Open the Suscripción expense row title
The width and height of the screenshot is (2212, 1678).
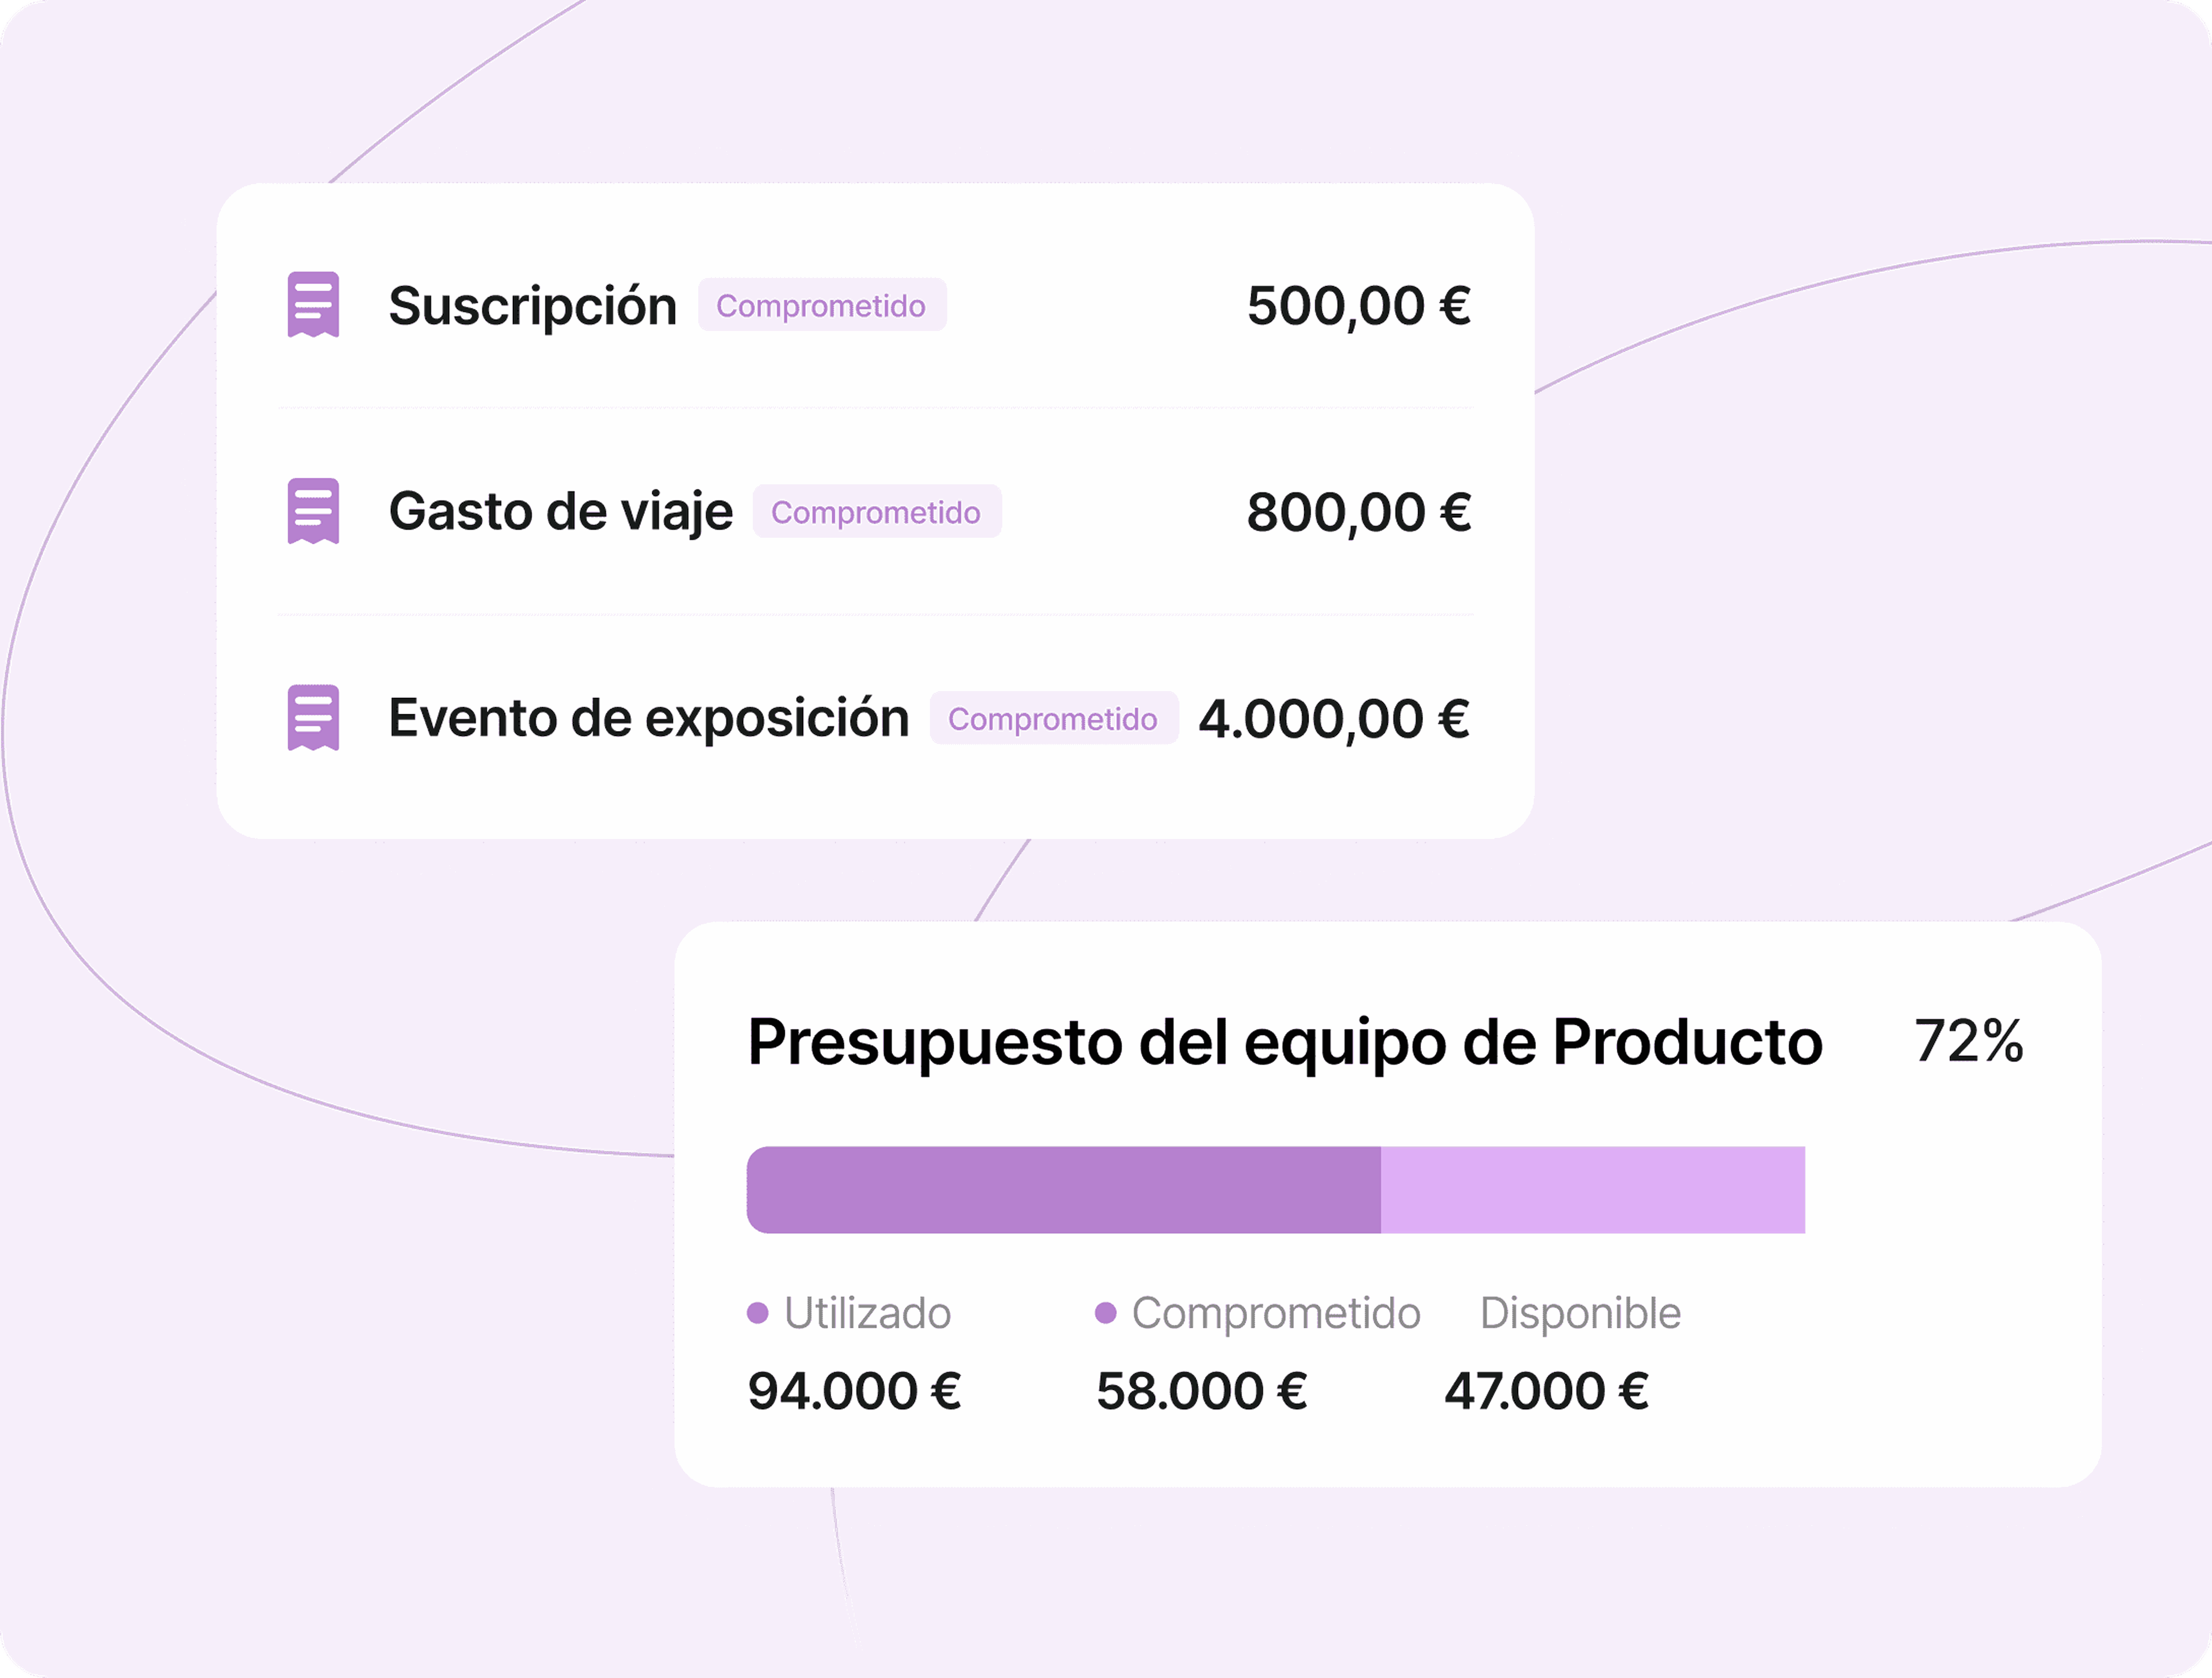click(533, 306)
